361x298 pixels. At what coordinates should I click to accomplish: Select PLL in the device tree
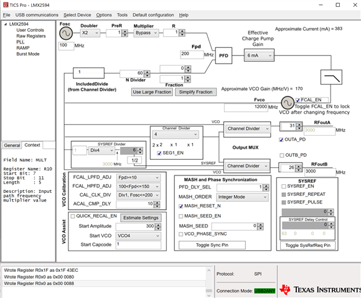pyautogui.click(x=21, y=42)
